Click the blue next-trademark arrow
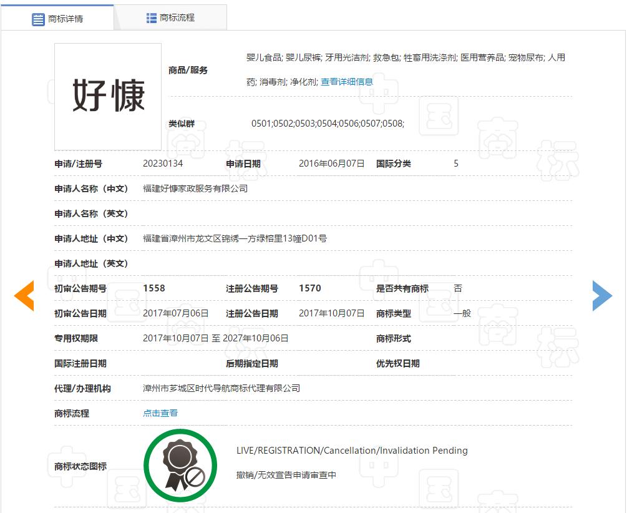627x513 pixels. pos(603,295)
